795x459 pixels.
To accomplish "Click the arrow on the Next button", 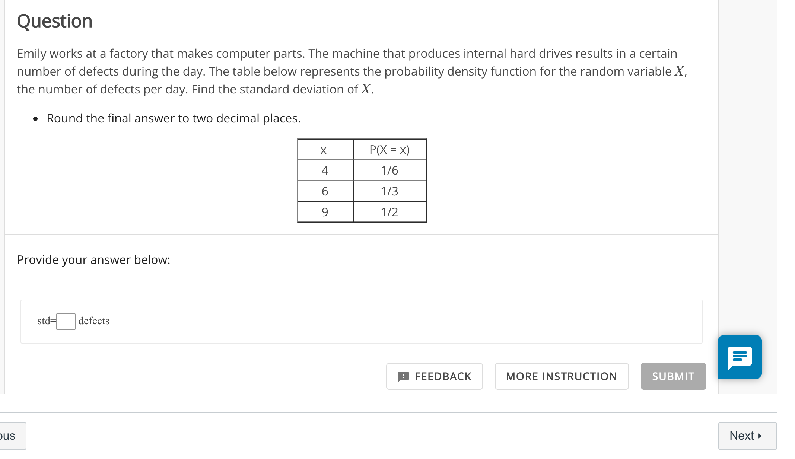I will click(x=760, y=435).
